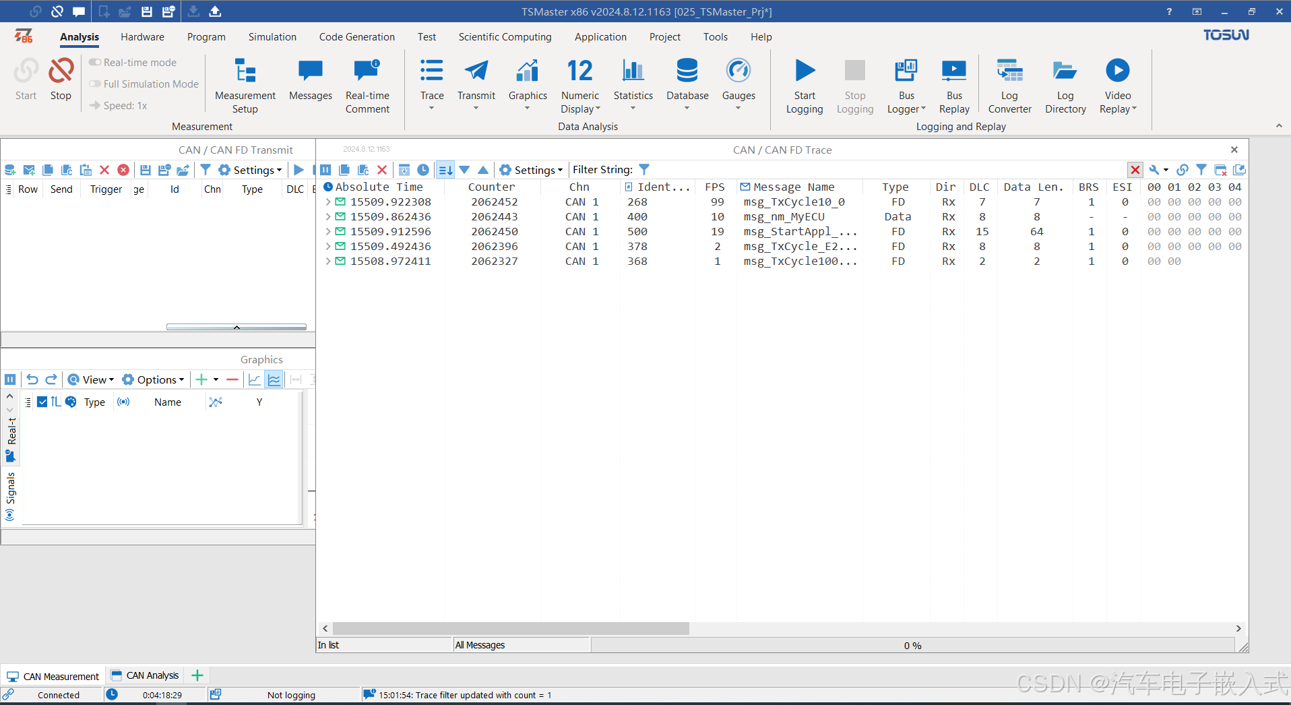The width and height of the screenshot is (1291, 705).
Task: Click the undo icon in Graphics toolbar
Action: pos(32,379)
